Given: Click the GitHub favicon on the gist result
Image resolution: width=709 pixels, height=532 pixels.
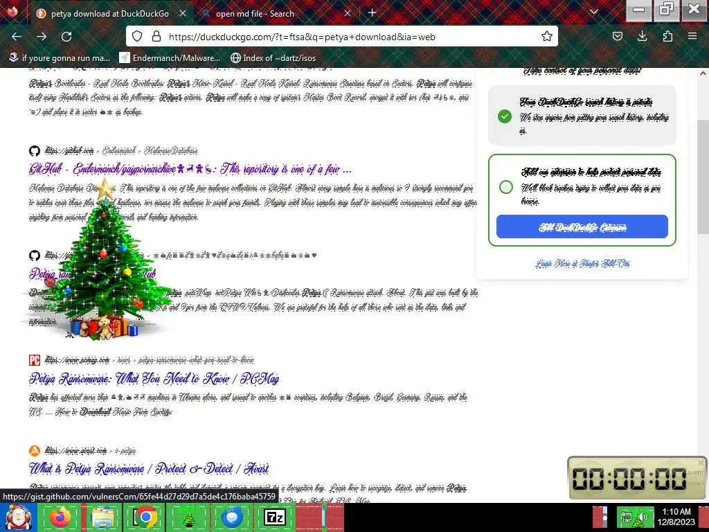Looking at the screenshot, I should click(x=35, y=255).
